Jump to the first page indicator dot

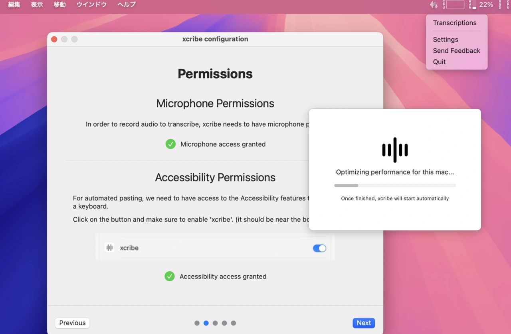click(197, 323)
